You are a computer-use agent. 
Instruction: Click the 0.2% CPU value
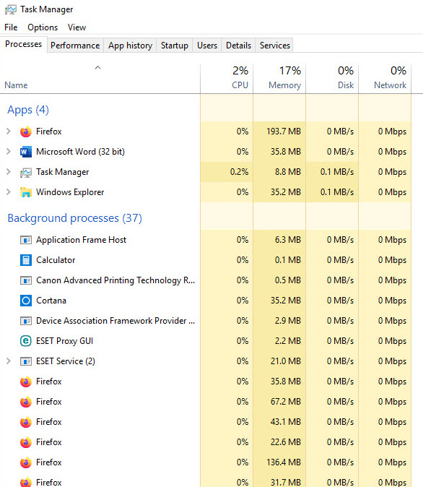(x=239, y=172)
